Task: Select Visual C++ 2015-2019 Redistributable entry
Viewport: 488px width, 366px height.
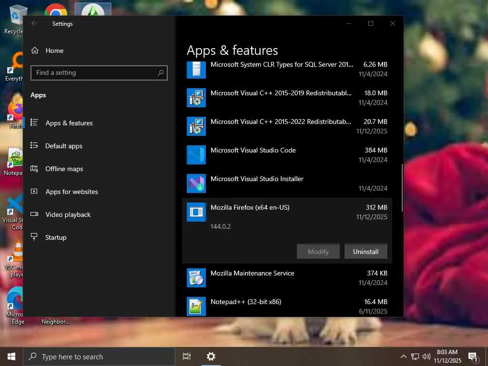Action: 287,97
